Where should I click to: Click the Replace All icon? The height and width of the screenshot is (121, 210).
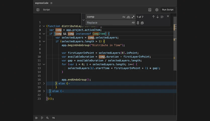click(x=142, y=23)
